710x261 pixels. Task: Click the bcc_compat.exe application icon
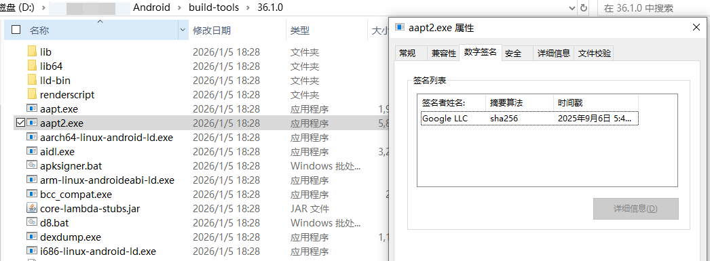point(32,194)
